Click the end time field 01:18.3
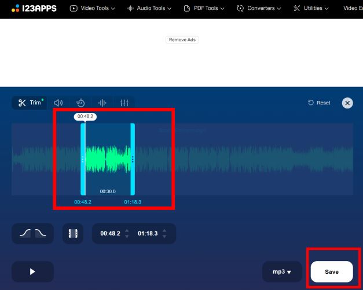The width and height of the screenshot is (363, 290). point(148,233)
